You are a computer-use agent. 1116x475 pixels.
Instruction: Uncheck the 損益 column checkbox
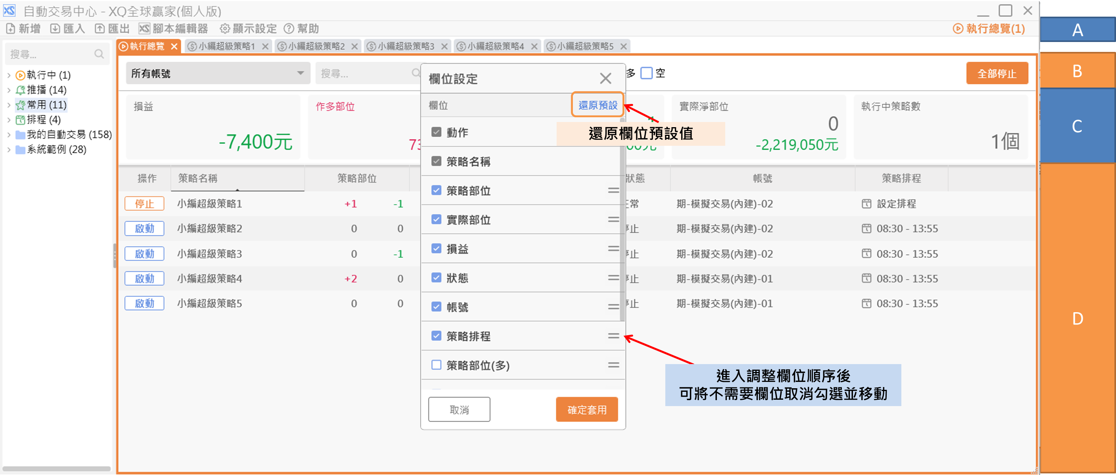click(x=436, y=249)
